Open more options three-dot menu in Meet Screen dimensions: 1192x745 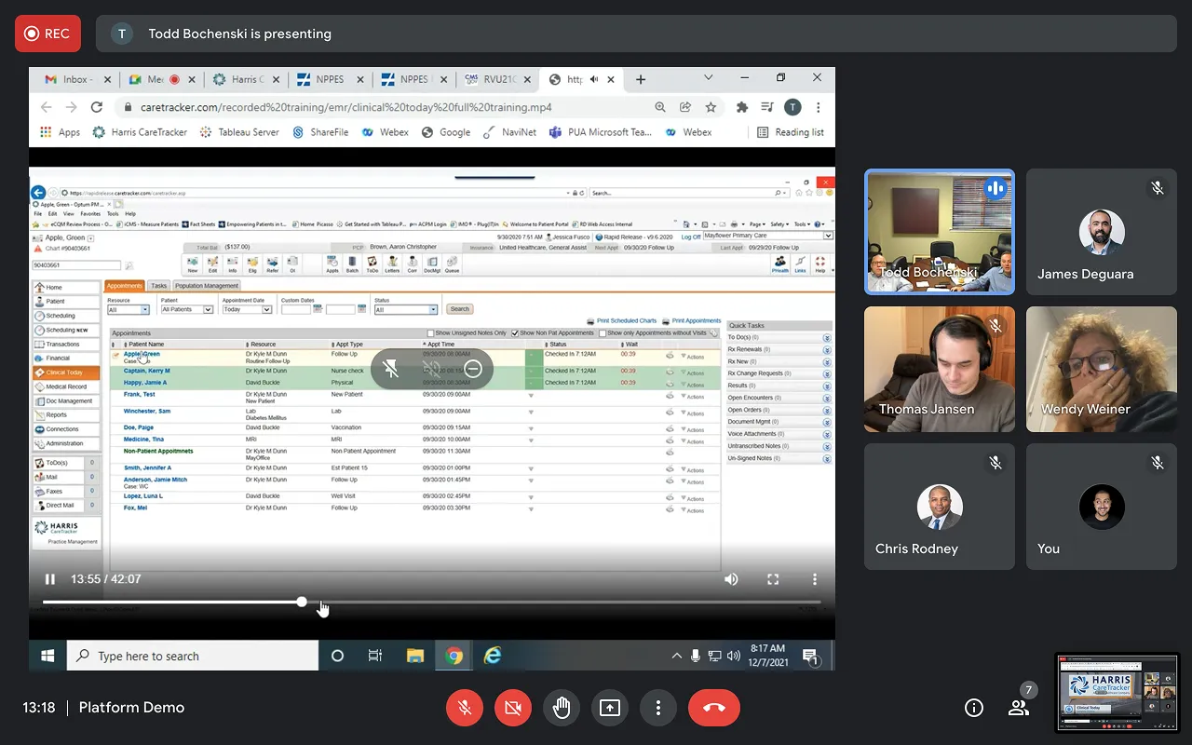click(658, 709)
